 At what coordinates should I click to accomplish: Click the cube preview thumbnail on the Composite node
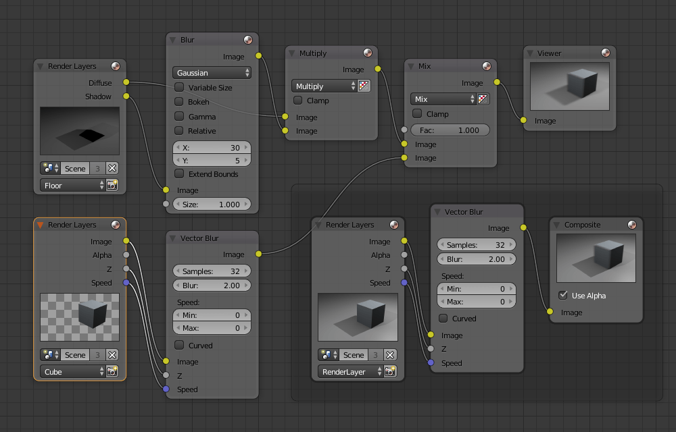click(x=596, y=258)
